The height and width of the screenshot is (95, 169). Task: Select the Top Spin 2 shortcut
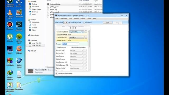coord(19,39)
